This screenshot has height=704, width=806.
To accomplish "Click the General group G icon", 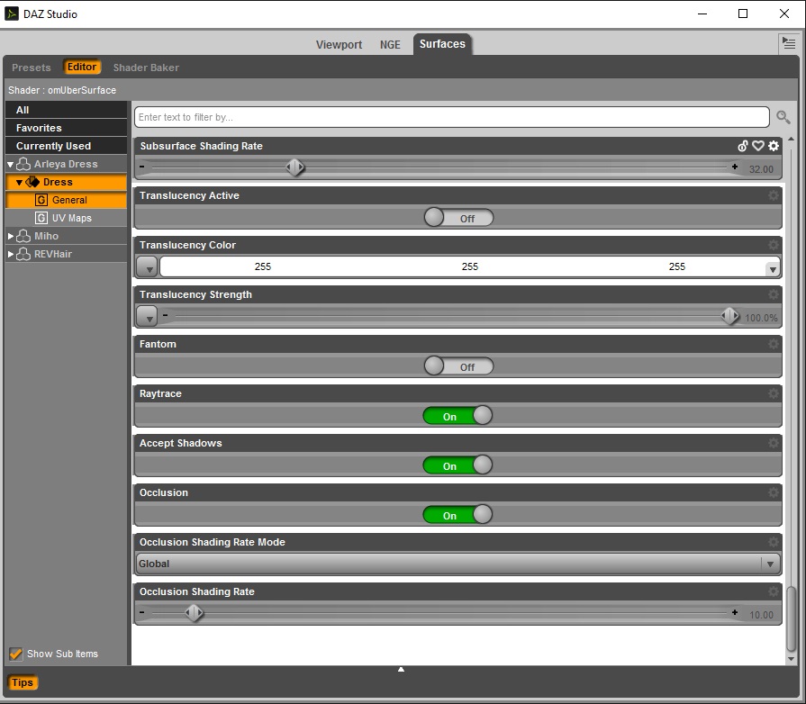I will [41, 200].
